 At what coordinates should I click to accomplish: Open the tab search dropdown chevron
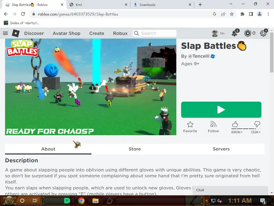coord(231,4)
